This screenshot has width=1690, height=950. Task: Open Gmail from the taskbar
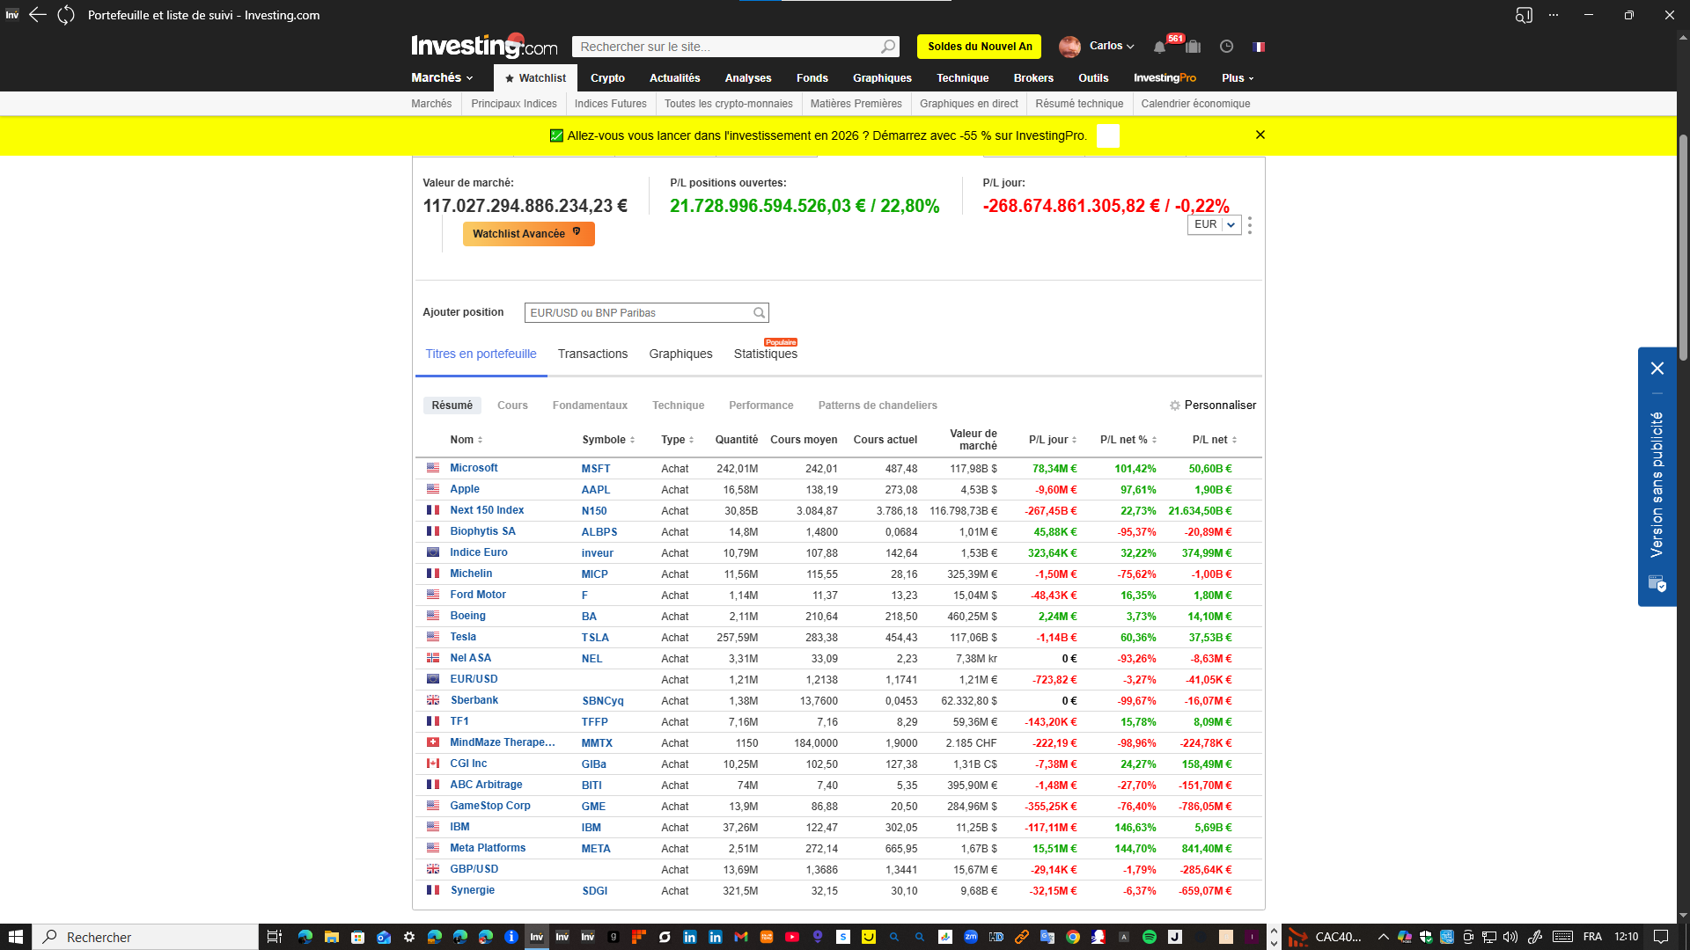click(x=741, y=937)
